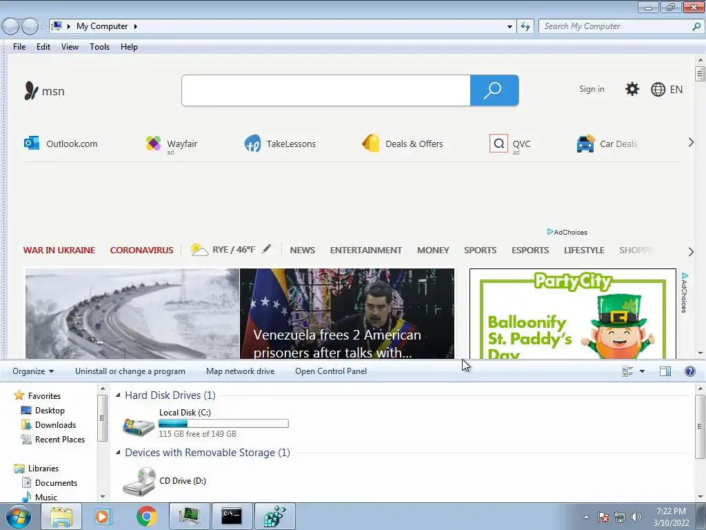
Task: Select the Local Disk (C:) drive icon
Action: [x=139, y=426]
